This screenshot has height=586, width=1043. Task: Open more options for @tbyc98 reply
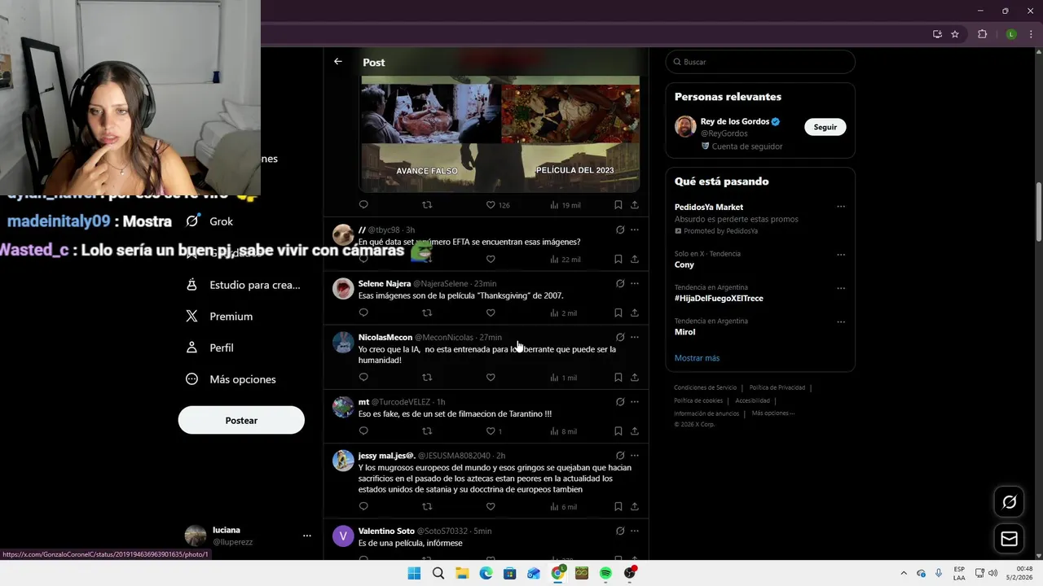pyautogui.click(x=635, y=230)
